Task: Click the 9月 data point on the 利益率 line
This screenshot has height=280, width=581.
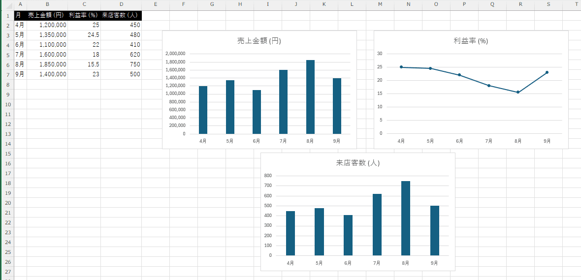Action: tap(547, 72)
